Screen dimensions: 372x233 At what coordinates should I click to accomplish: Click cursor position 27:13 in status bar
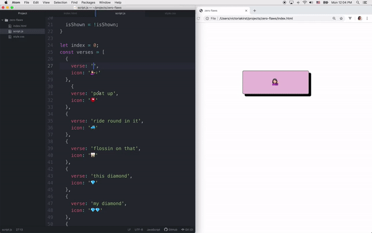(19, 230)
